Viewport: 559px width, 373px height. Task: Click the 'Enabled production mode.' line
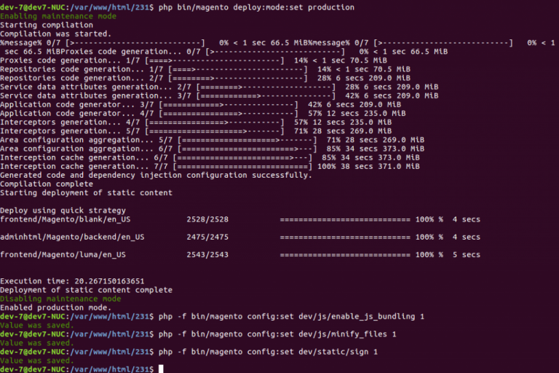[x=55, y=307]
